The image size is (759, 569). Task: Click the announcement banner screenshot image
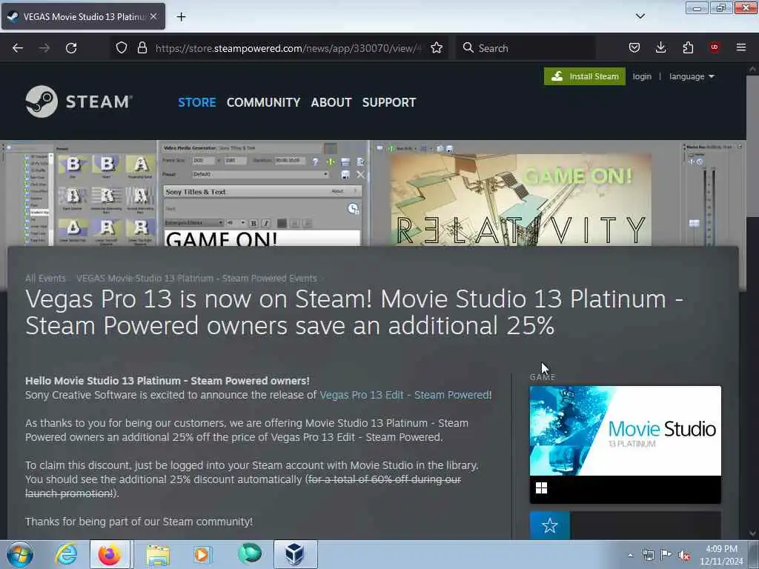pyautogui.click(x=373, y=193)
